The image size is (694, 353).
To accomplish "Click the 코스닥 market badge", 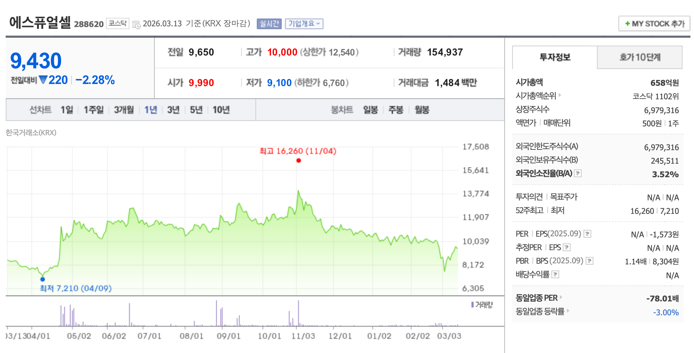I will (118, 23).
